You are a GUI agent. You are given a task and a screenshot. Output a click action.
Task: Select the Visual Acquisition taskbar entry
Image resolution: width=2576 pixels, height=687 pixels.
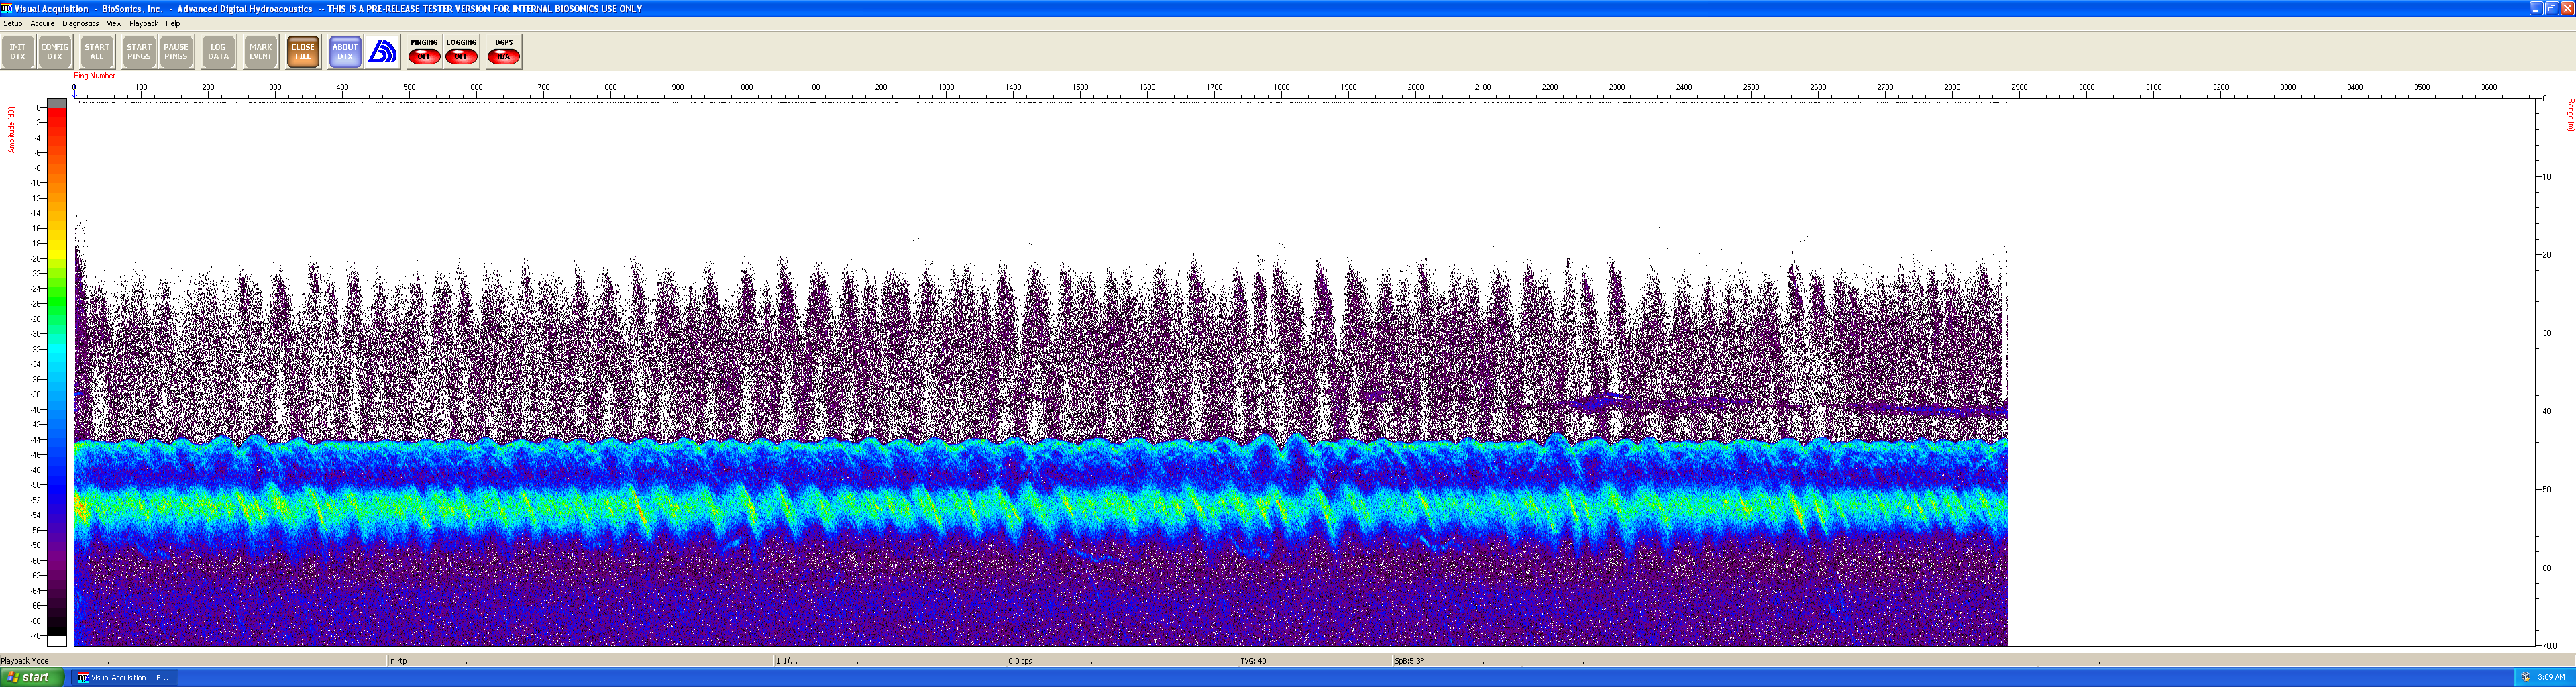point(124,677)
